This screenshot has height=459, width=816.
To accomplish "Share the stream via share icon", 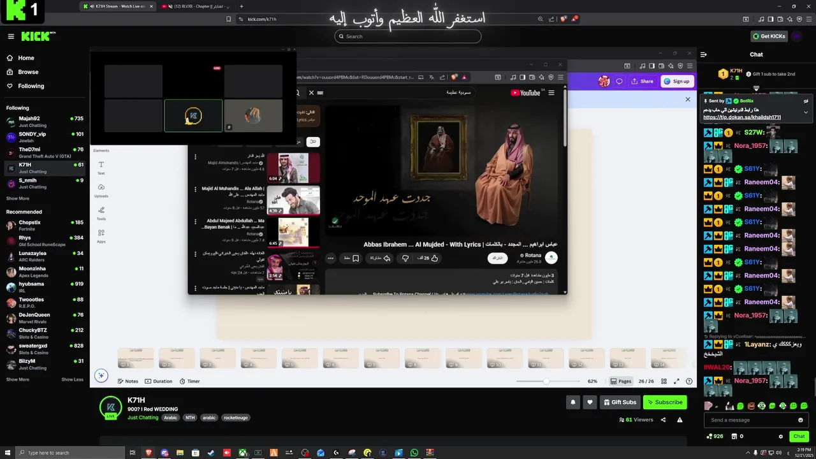I will point(663,420).
